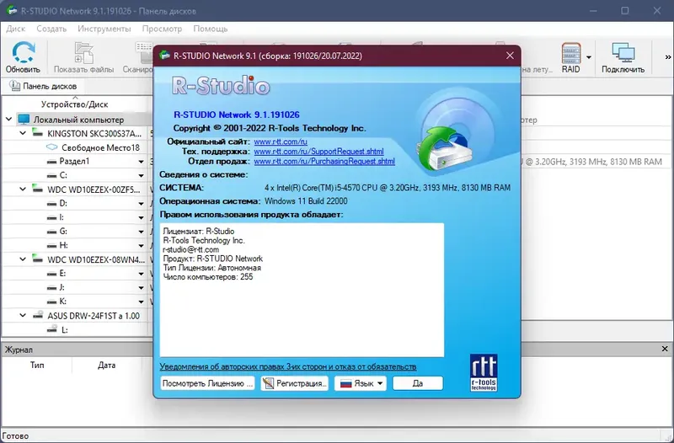
Task: Select the Раздел1 partition icon
Action: coord(52,162)
